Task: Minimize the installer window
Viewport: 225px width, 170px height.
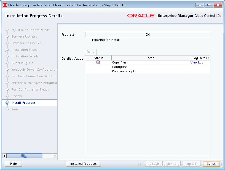Action: point(200,5)
